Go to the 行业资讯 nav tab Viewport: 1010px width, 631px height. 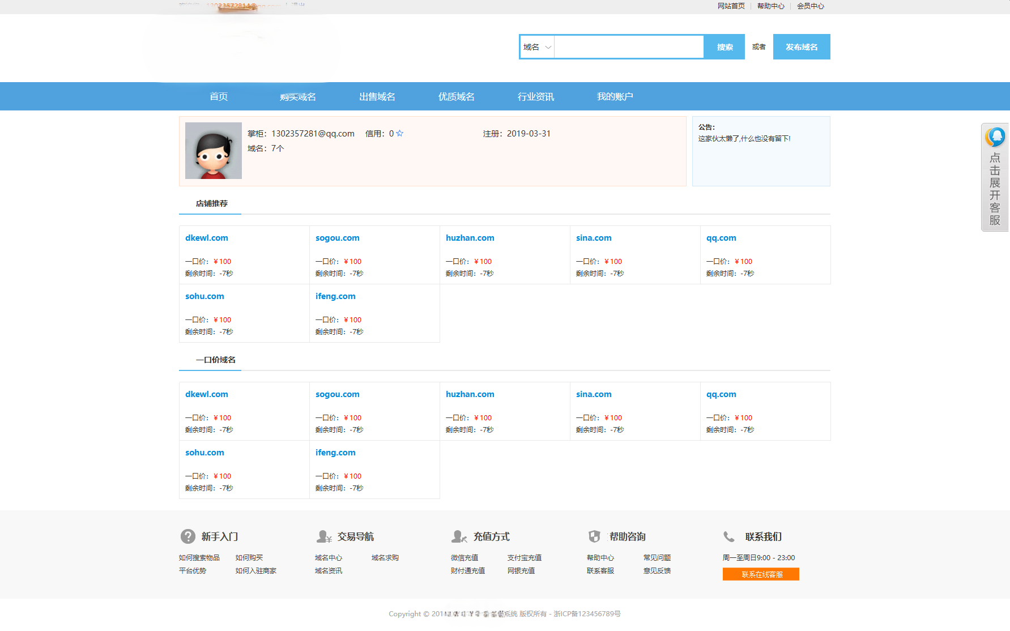coord(536,97)
